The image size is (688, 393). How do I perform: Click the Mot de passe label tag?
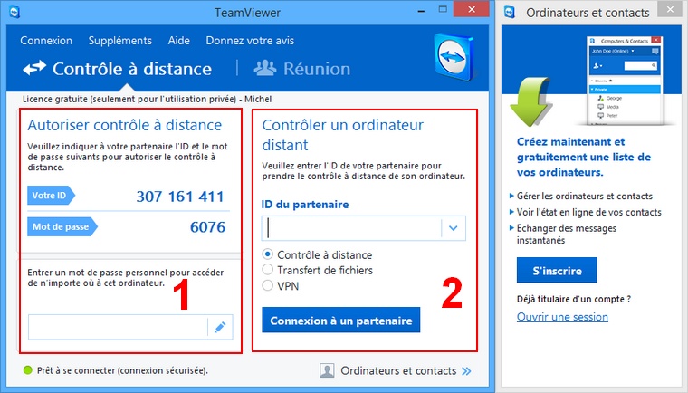point(62,226)
